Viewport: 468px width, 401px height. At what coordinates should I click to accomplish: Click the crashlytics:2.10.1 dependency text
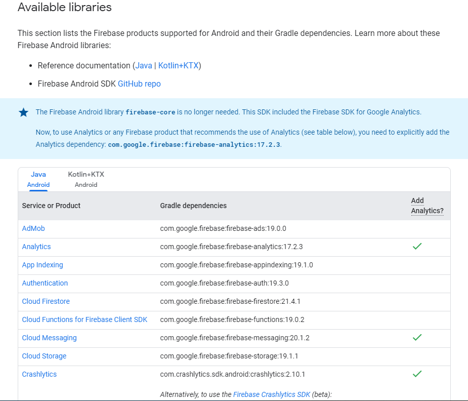tap(233, 374)
